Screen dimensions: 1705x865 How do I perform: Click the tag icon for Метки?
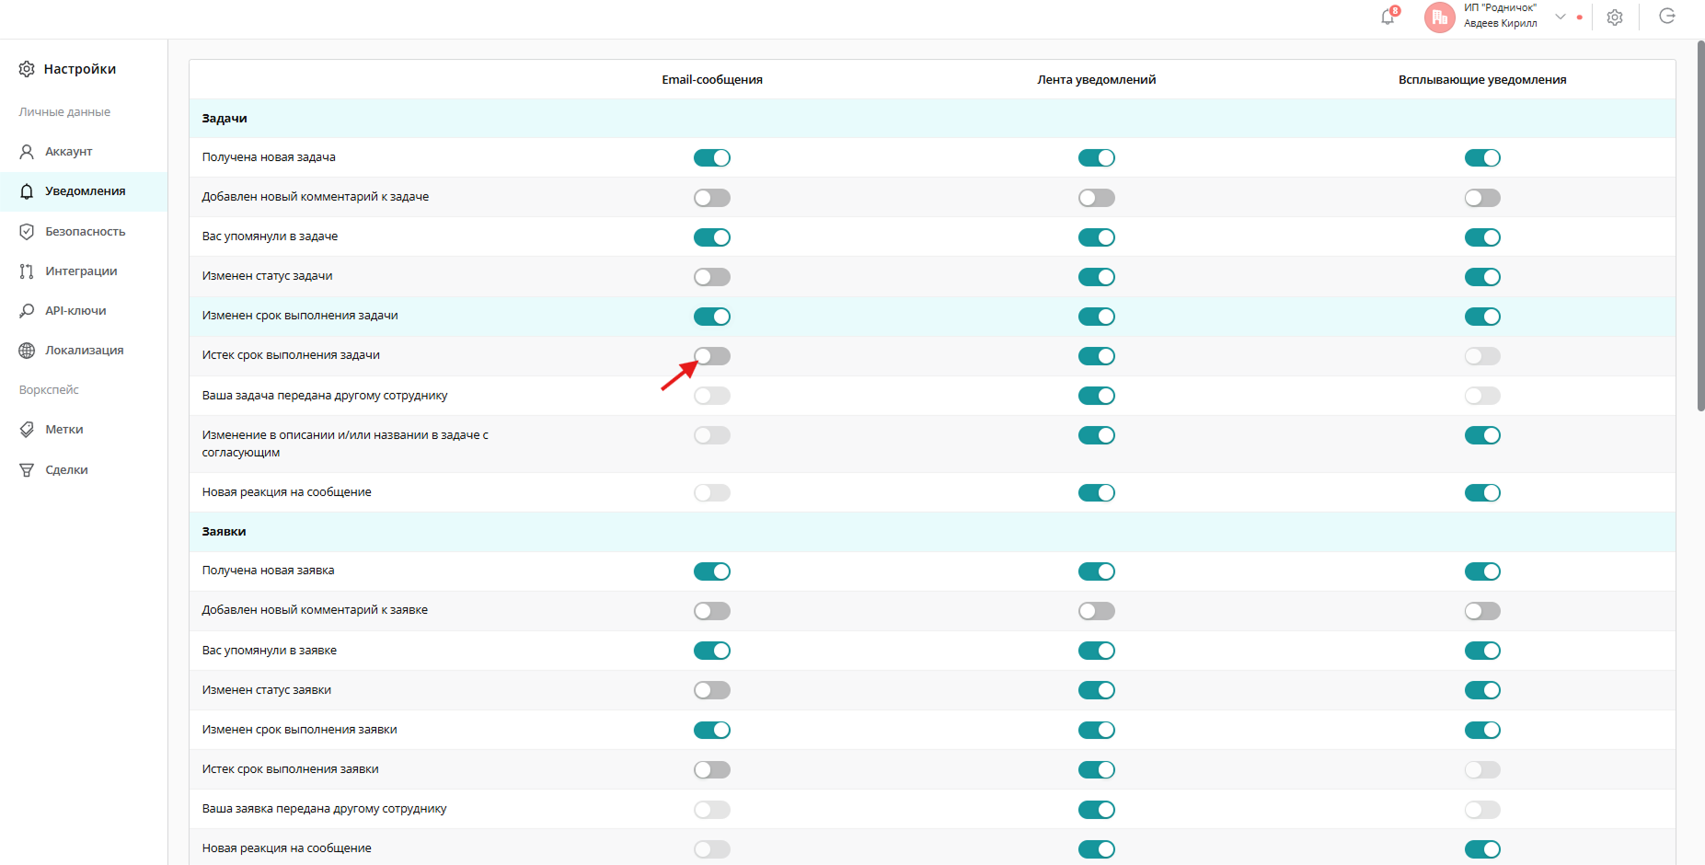(x=27, y=430)
